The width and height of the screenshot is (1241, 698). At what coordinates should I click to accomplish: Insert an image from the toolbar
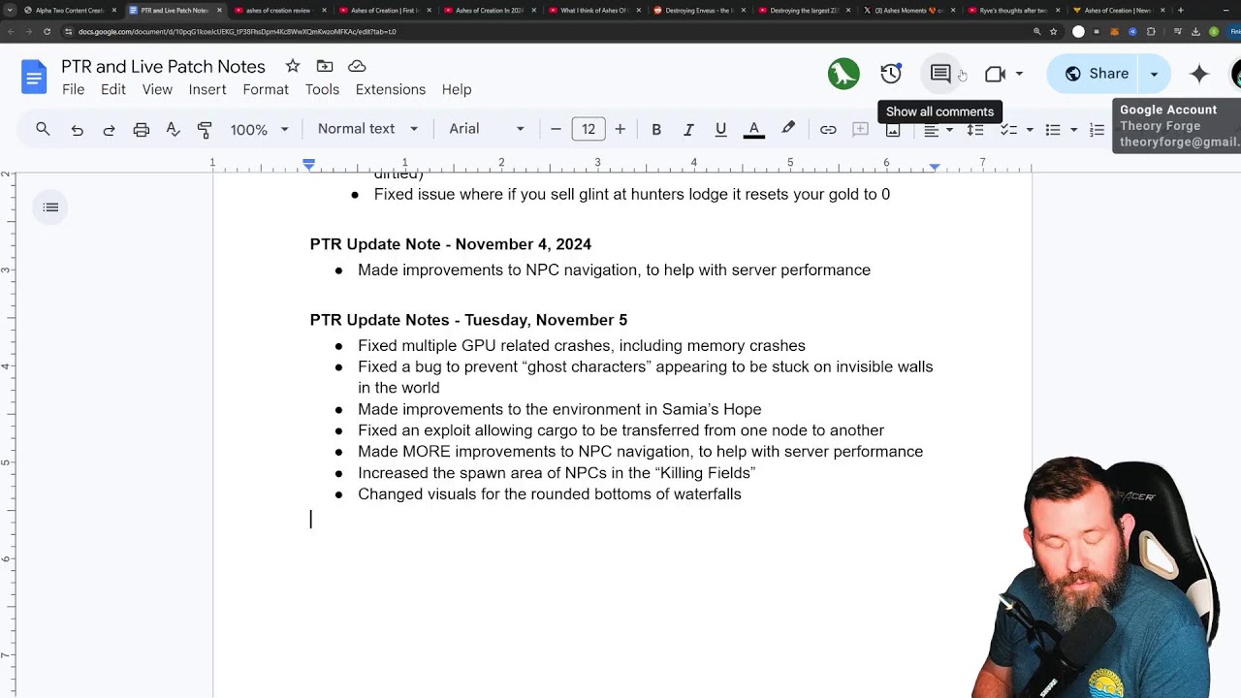893,132
